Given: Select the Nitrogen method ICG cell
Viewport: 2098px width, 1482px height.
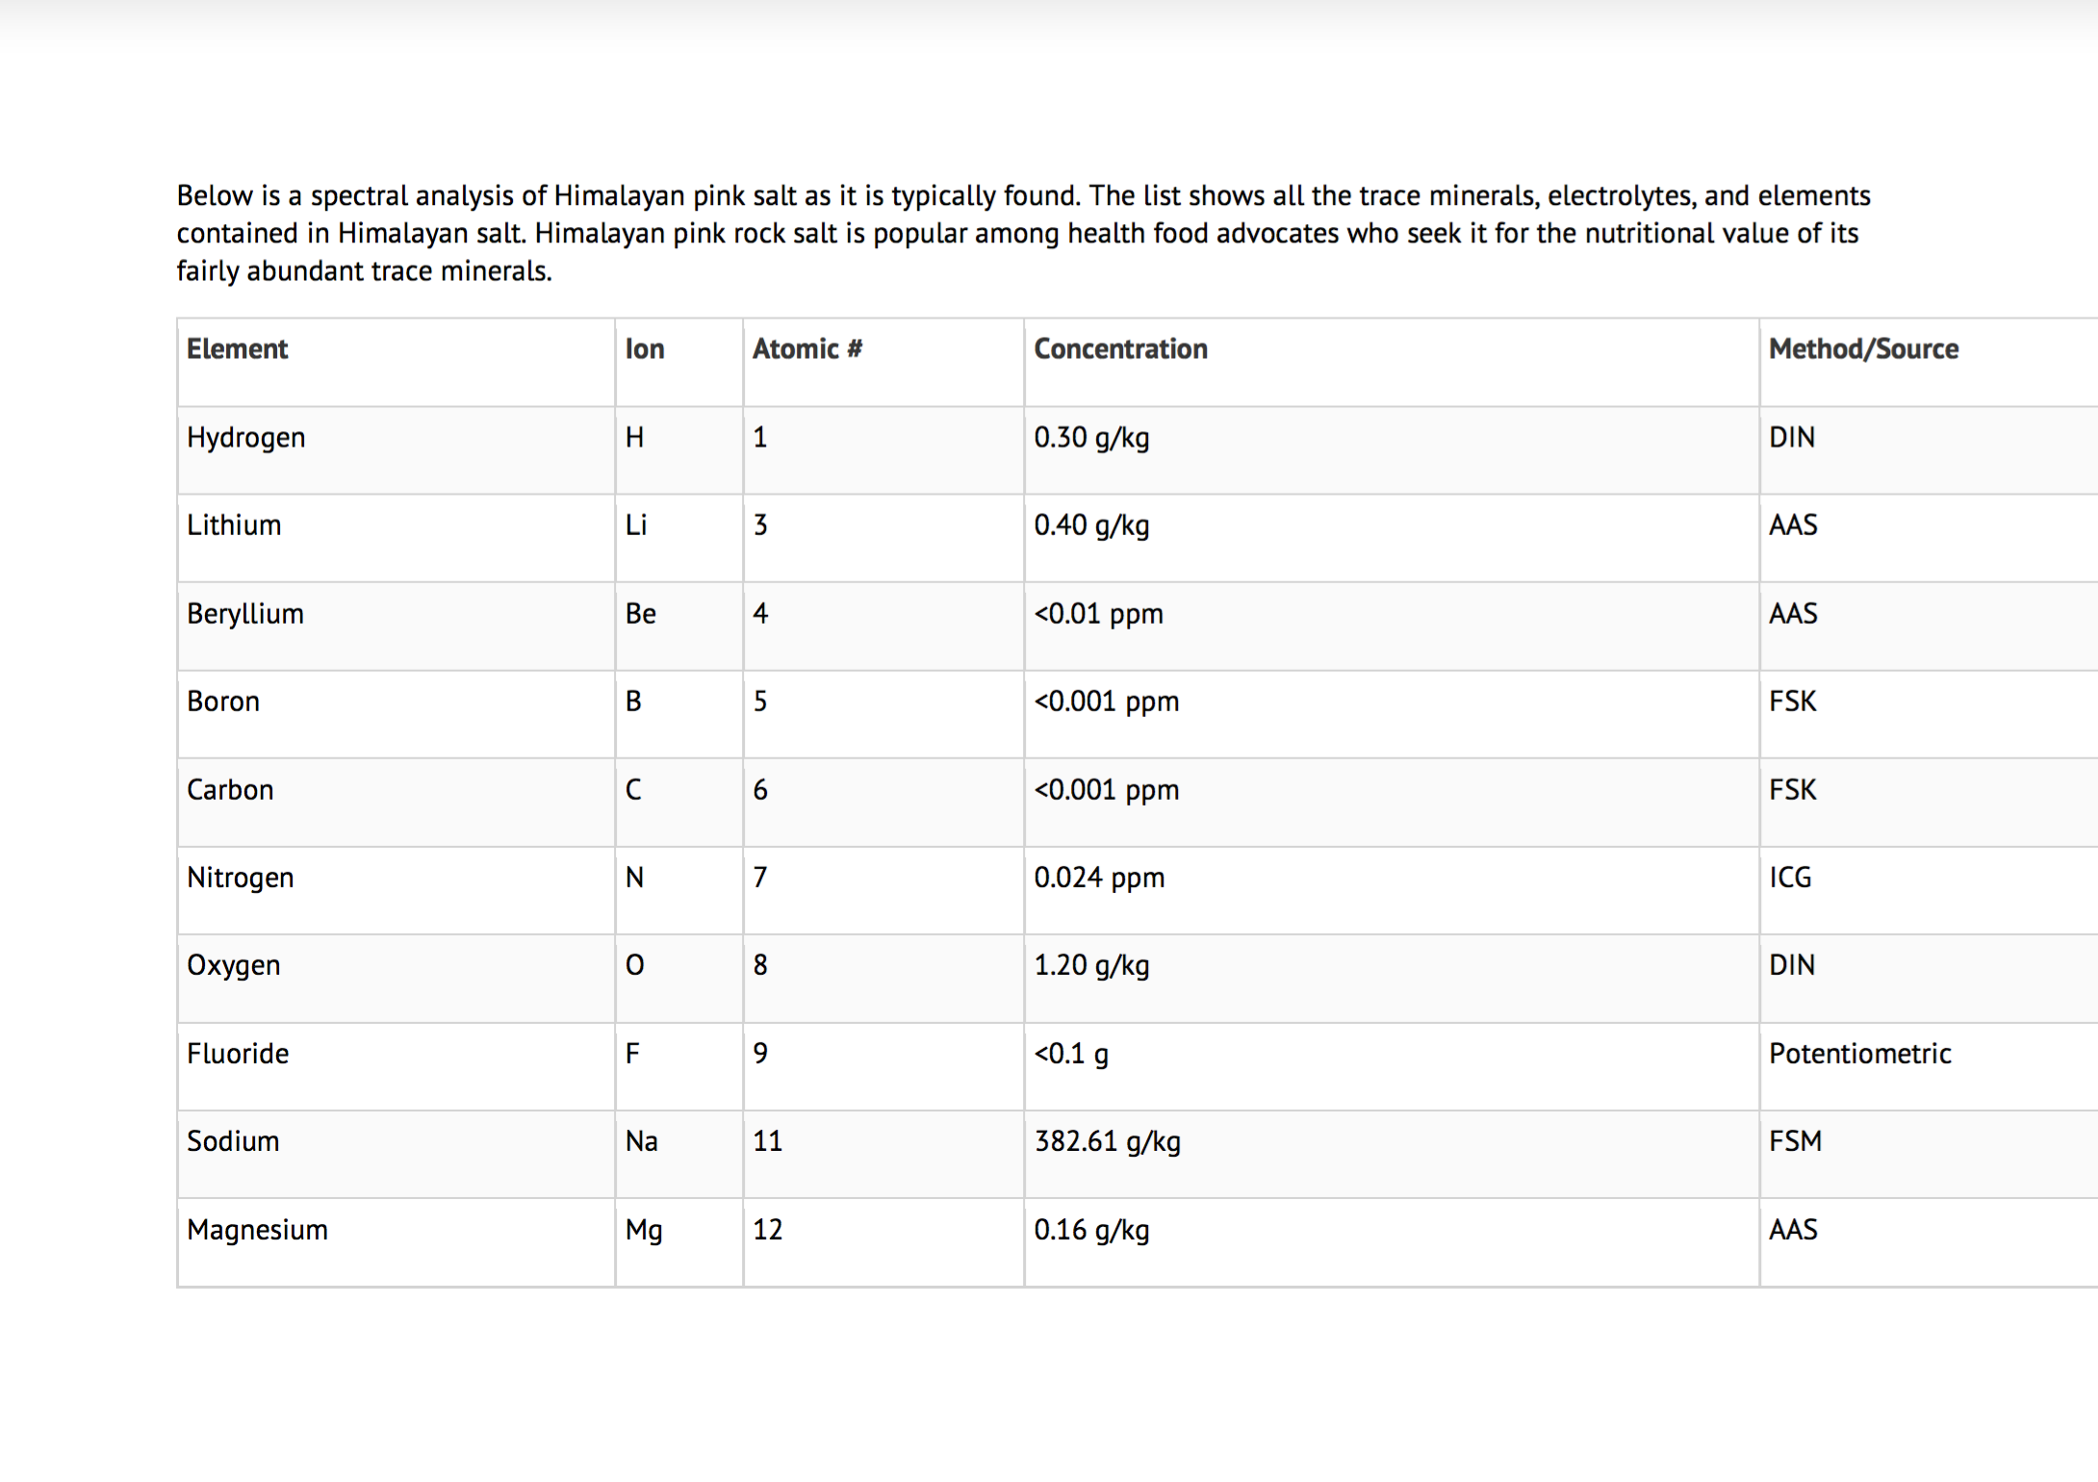Looking at the screenshot, I should tap(1790, 878).
